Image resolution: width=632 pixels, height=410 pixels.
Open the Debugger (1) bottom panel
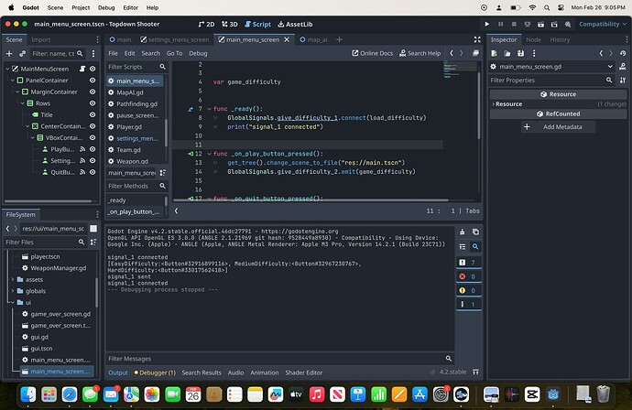point(155,372)
